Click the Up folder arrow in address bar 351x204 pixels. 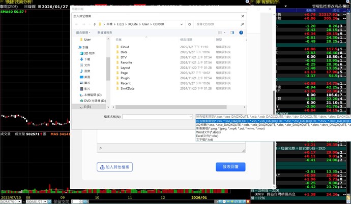(x=95, y=24)
